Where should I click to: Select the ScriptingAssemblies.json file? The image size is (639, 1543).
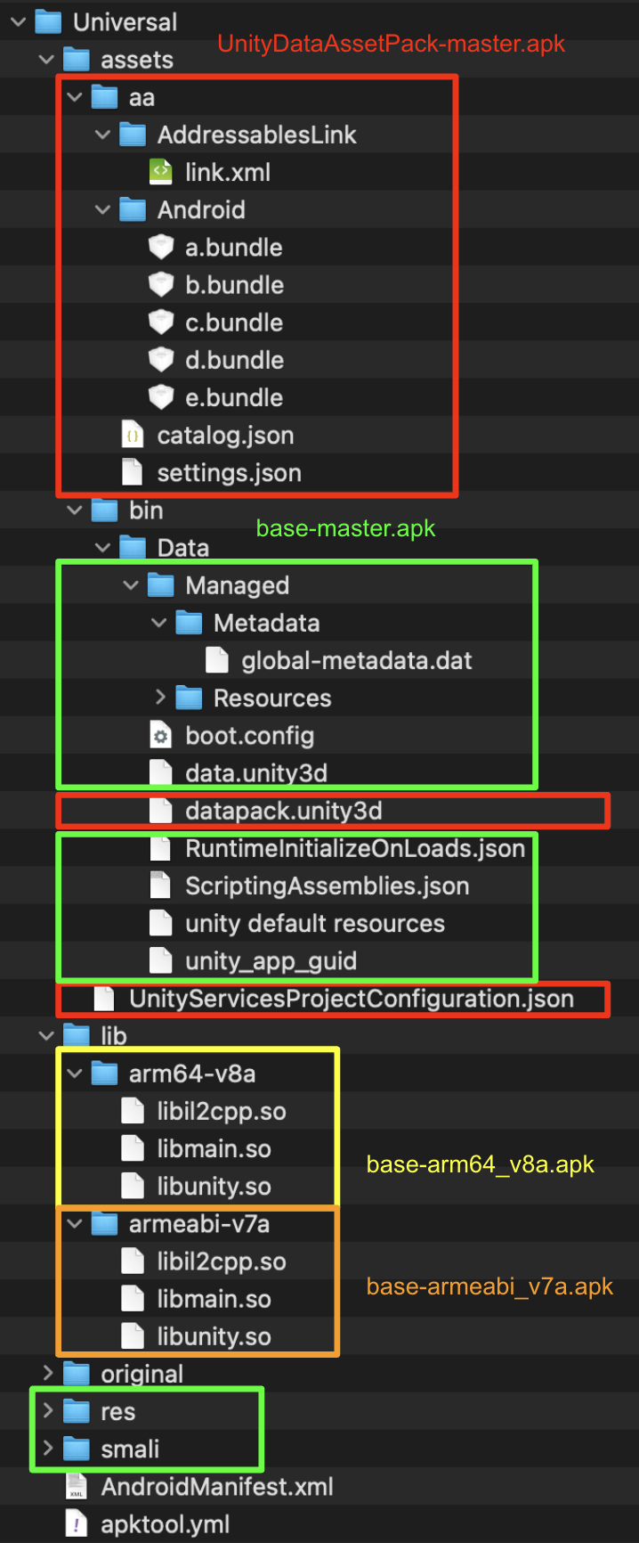(x=161, y=885)
